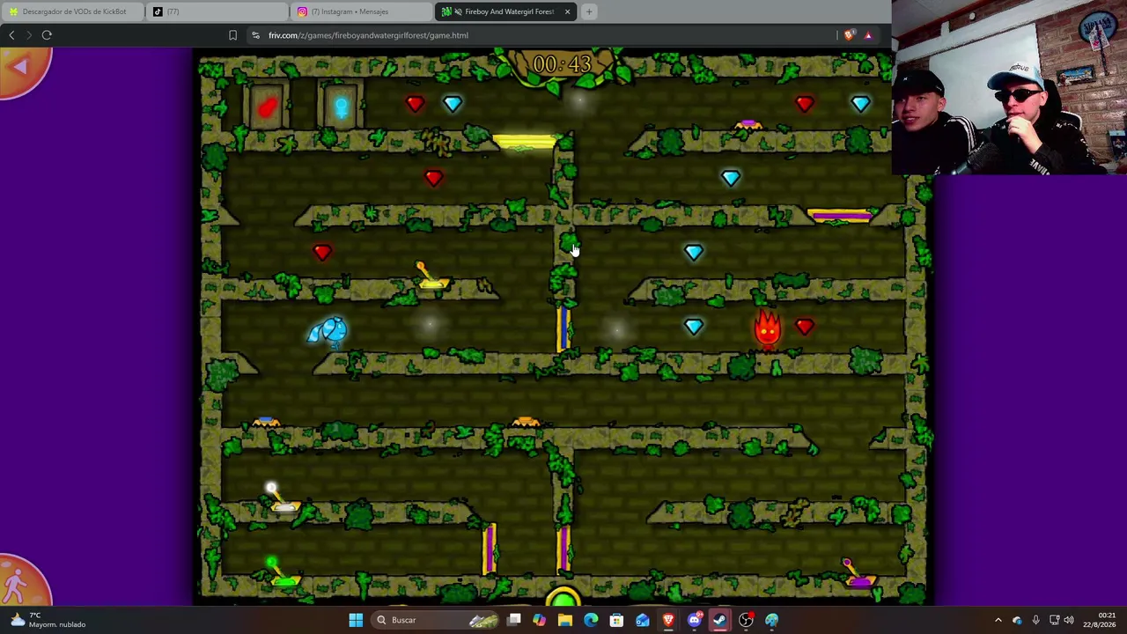View site information for friv.com
The image size is (1127, 634).
(255, 35)
